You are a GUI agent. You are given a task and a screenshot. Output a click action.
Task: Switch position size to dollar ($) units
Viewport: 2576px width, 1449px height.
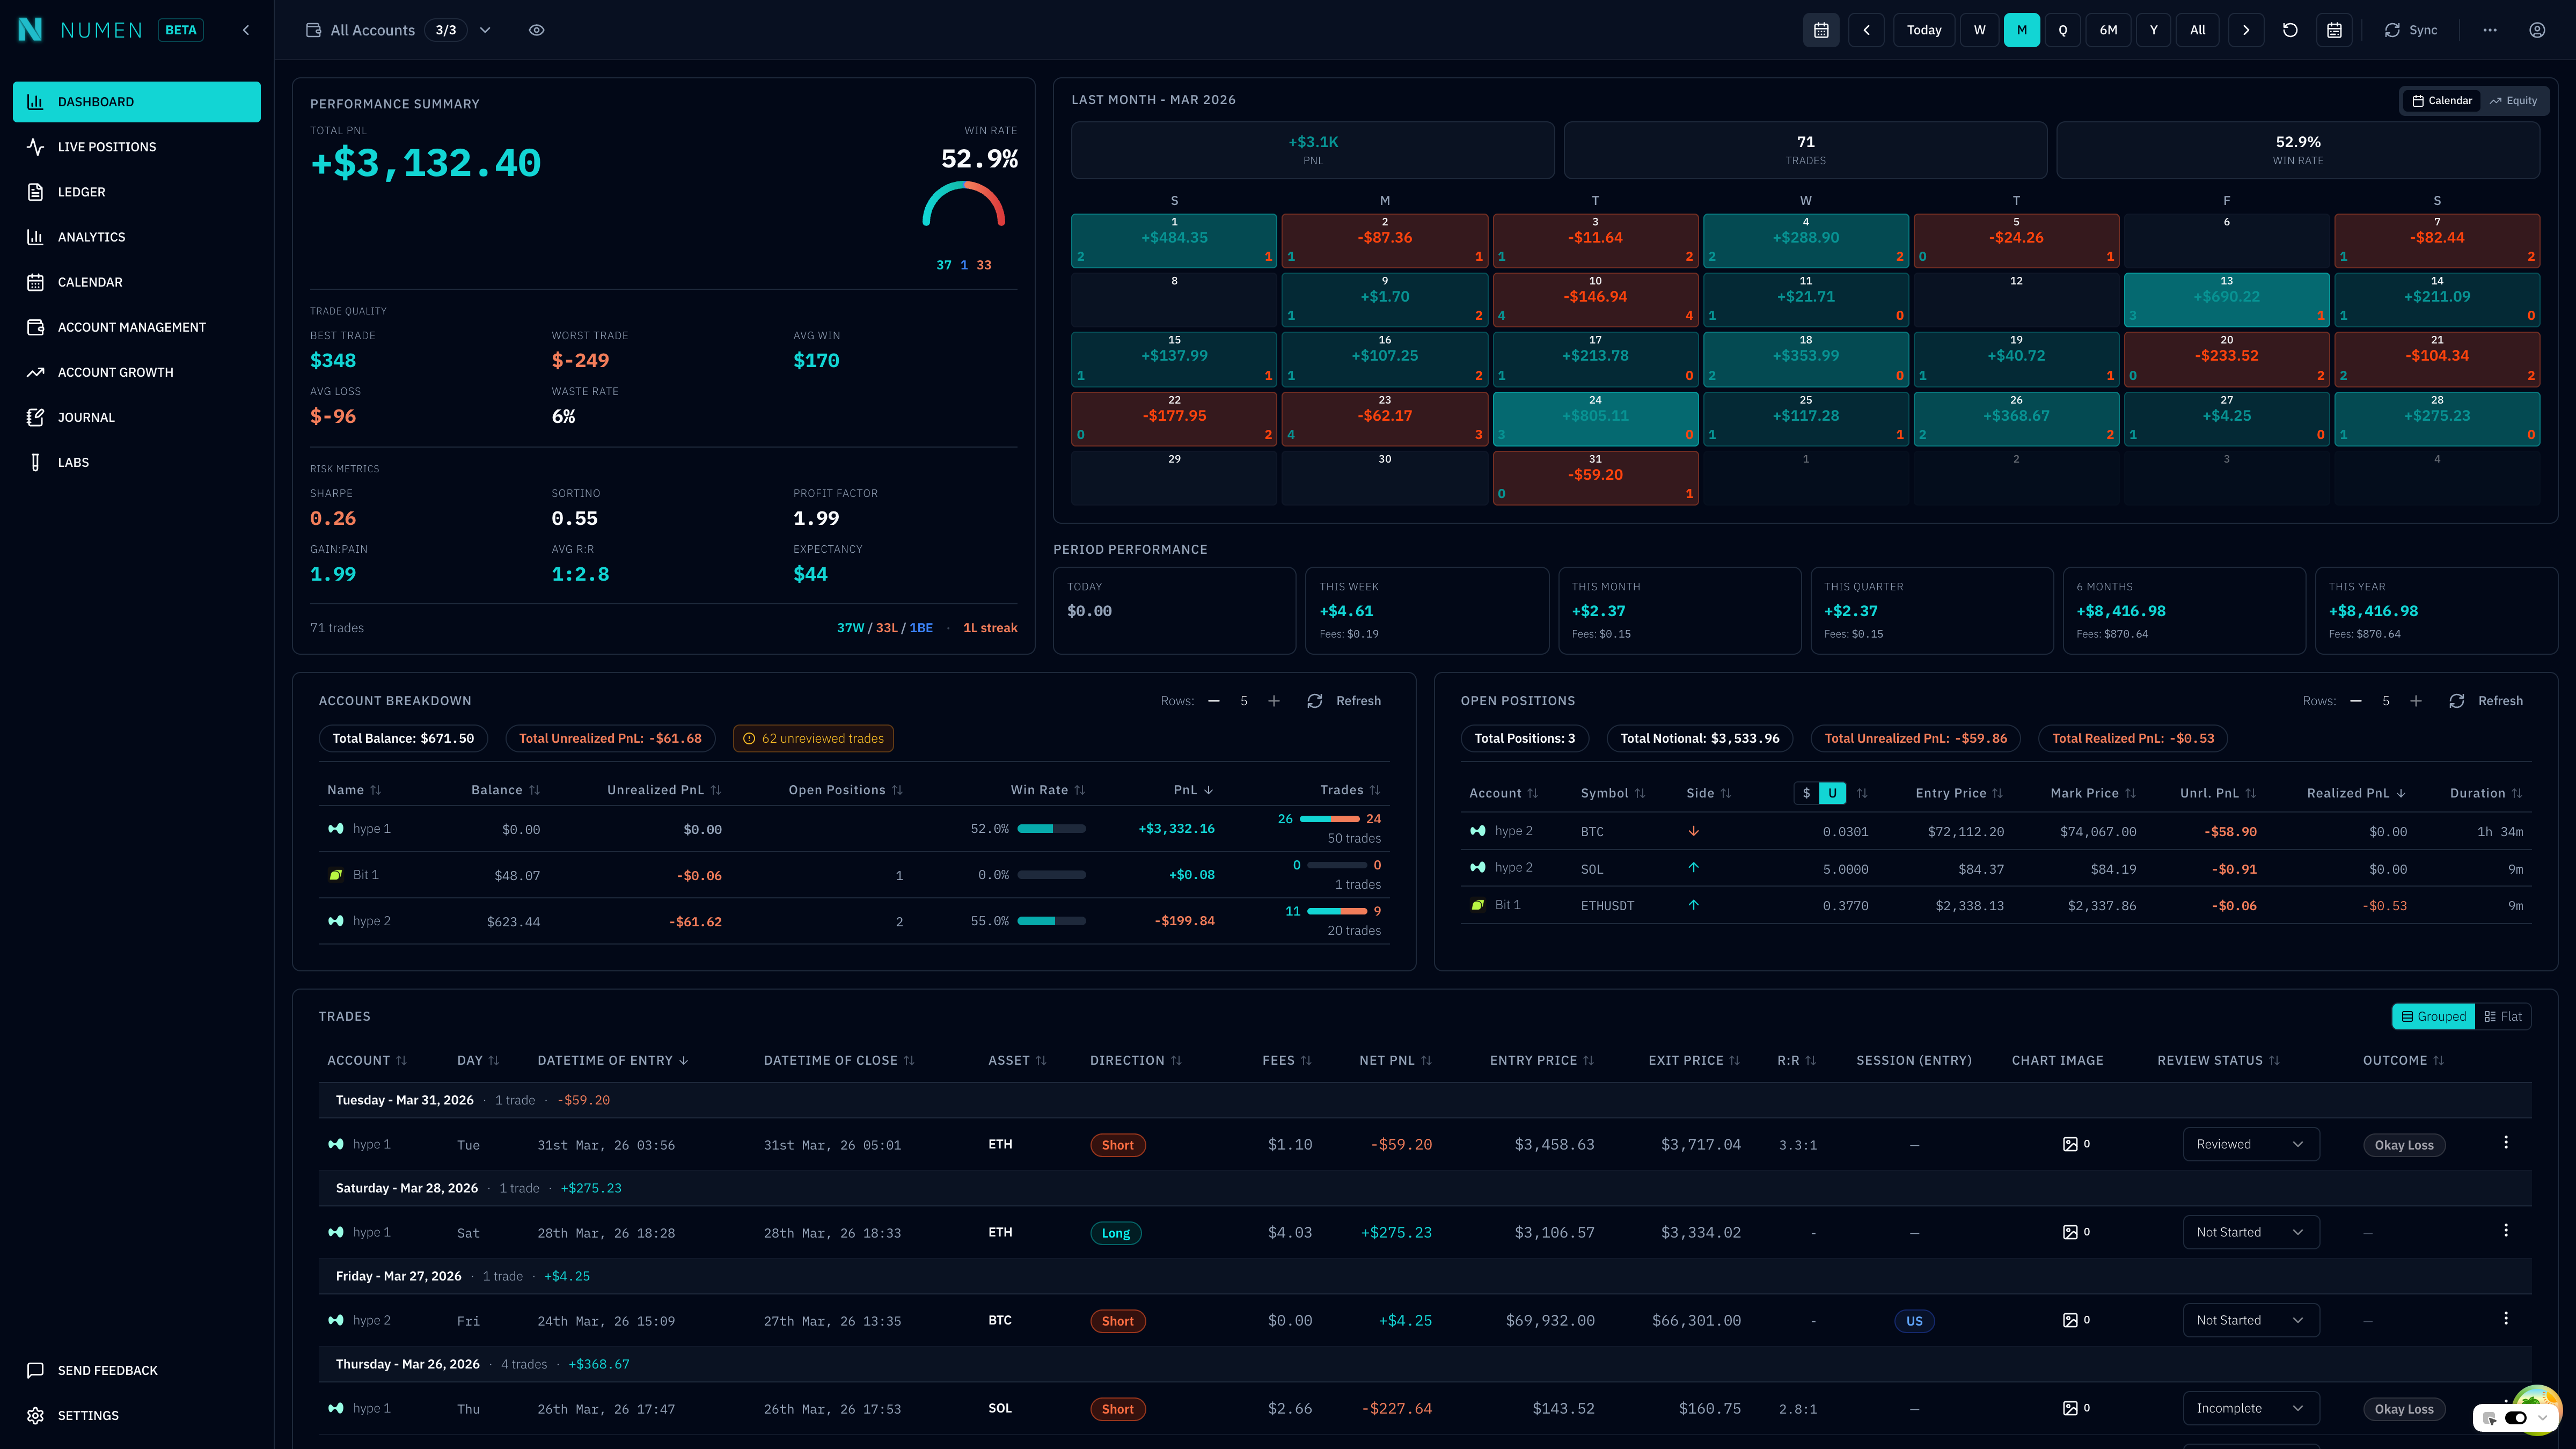coord(1806,793)
